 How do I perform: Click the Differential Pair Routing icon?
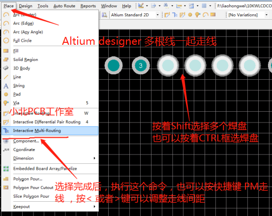6,122
